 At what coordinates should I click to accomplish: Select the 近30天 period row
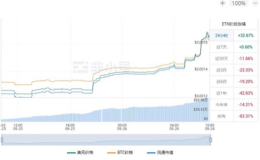(221, 58)
